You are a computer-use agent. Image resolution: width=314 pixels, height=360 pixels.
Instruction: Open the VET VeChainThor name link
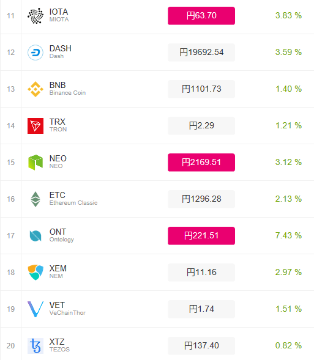[x=67, y=309]
